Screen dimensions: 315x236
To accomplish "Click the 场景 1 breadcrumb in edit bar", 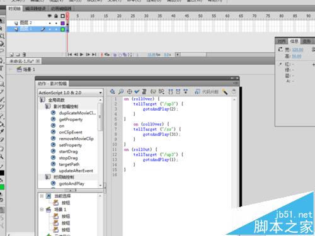I will pyautogui.click(x=26, y=69).
